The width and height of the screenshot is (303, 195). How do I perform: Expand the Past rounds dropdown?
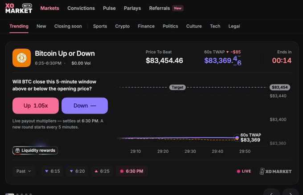(x=24, y=171)
